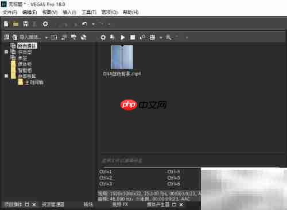Select the 媒体箱 folder
The width and height of the screenshot is (287, 210).
point(25,64)
